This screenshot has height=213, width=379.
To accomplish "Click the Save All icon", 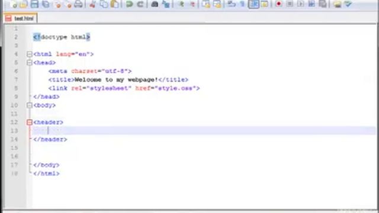I will click(x=46, y=4).
